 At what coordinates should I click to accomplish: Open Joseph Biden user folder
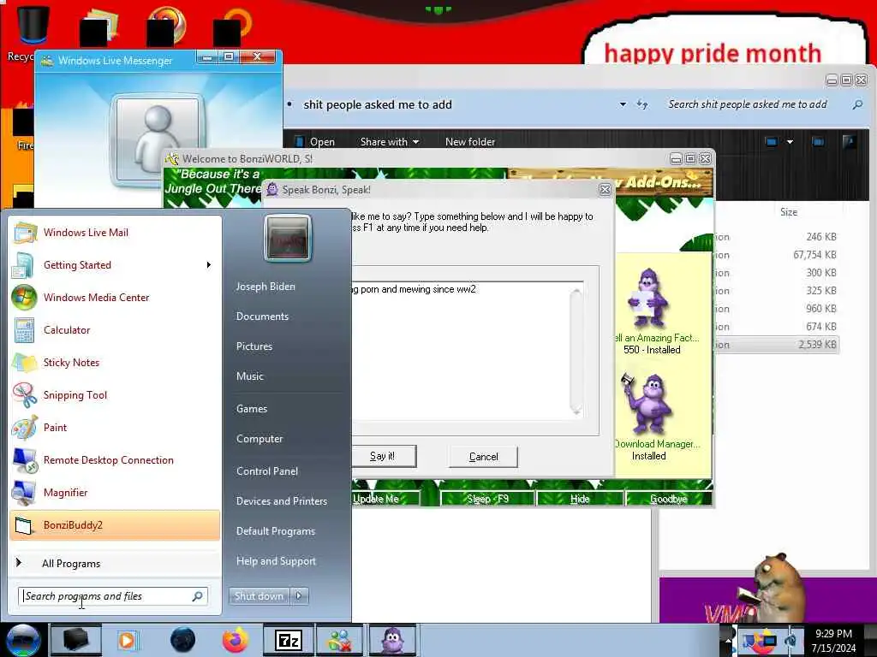(x=265, y=286)
